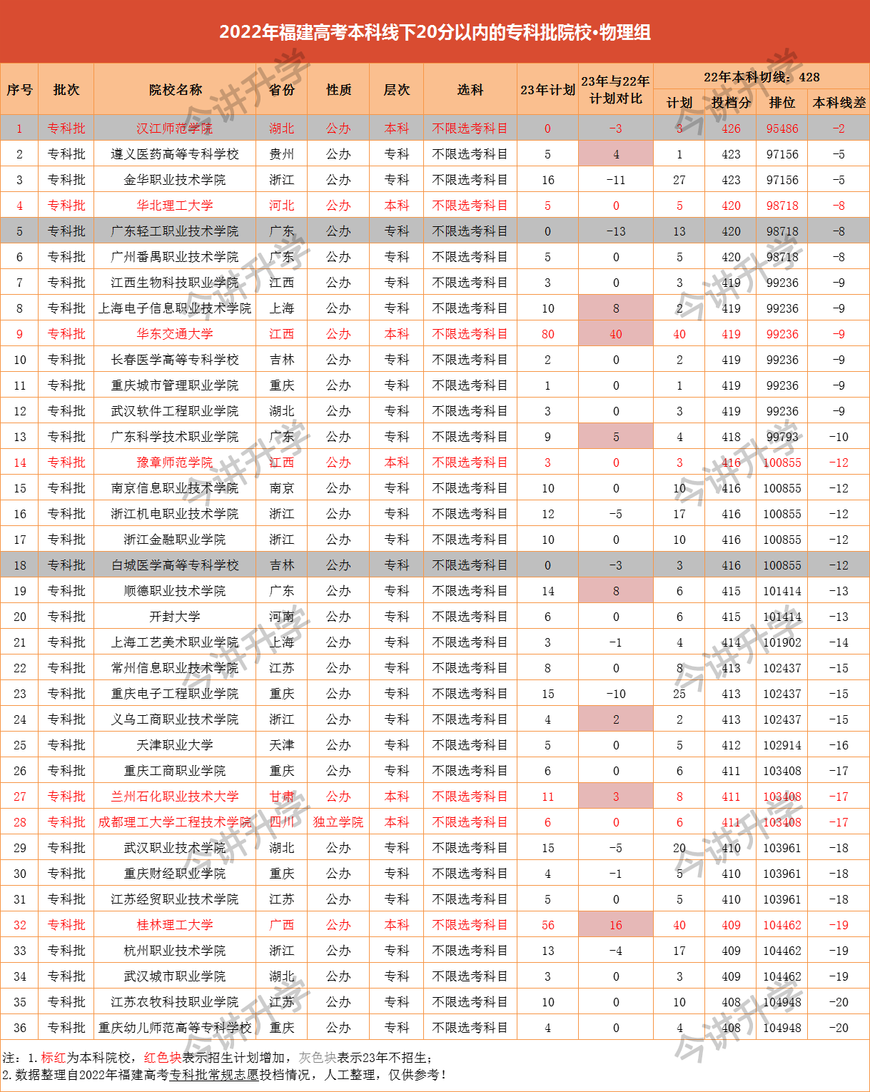Click the 华东交通大学 school name
This screenshot has height=1092, width=870.
[175, 334]
